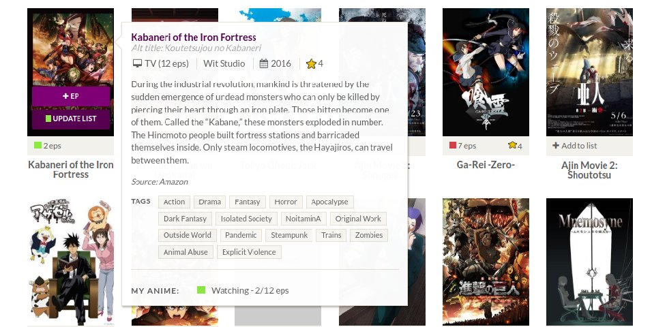Select the Steampunk tag
The height and width of the screenshot is (327, 652).
tap(289, 235)
